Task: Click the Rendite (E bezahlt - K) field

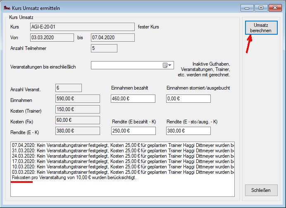Action: (133, 130)
